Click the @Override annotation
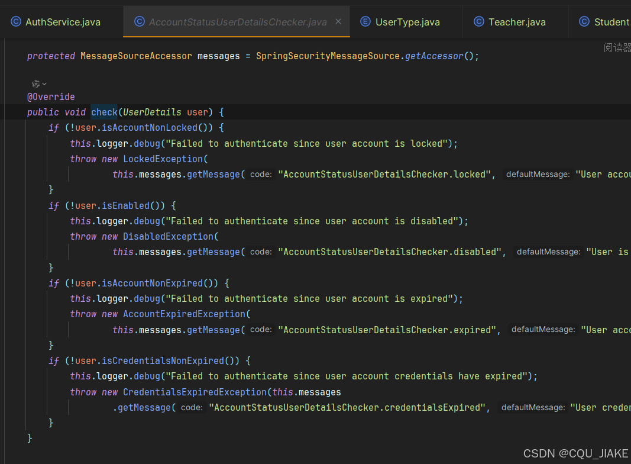The width and height of the screenshot is (631, 464). coord(51,96)
